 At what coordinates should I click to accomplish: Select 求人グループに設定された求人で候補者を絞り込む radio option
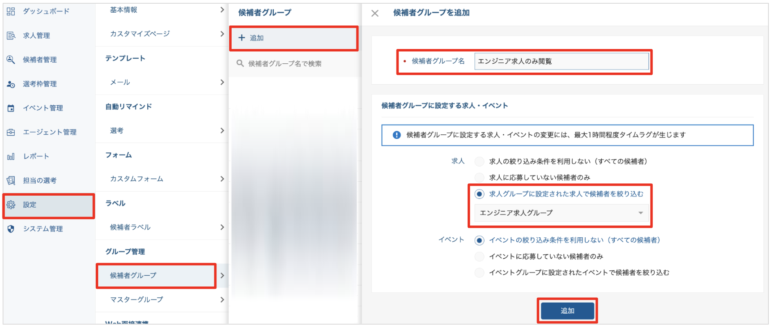[x=479, y=194]
